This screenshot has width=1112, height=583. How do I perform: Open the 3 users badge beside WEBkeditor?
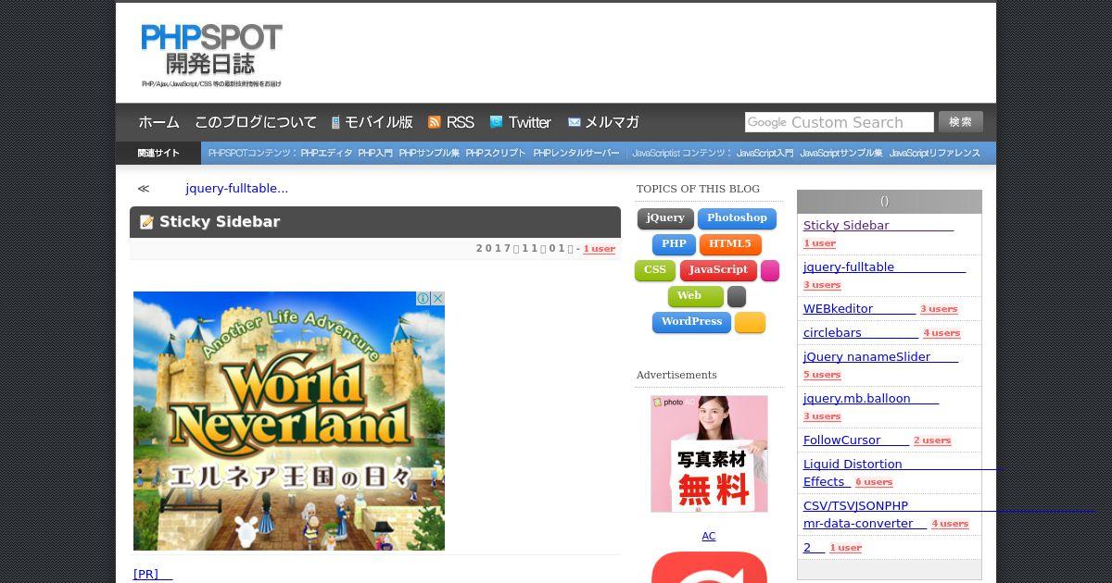tap(939, 310)
